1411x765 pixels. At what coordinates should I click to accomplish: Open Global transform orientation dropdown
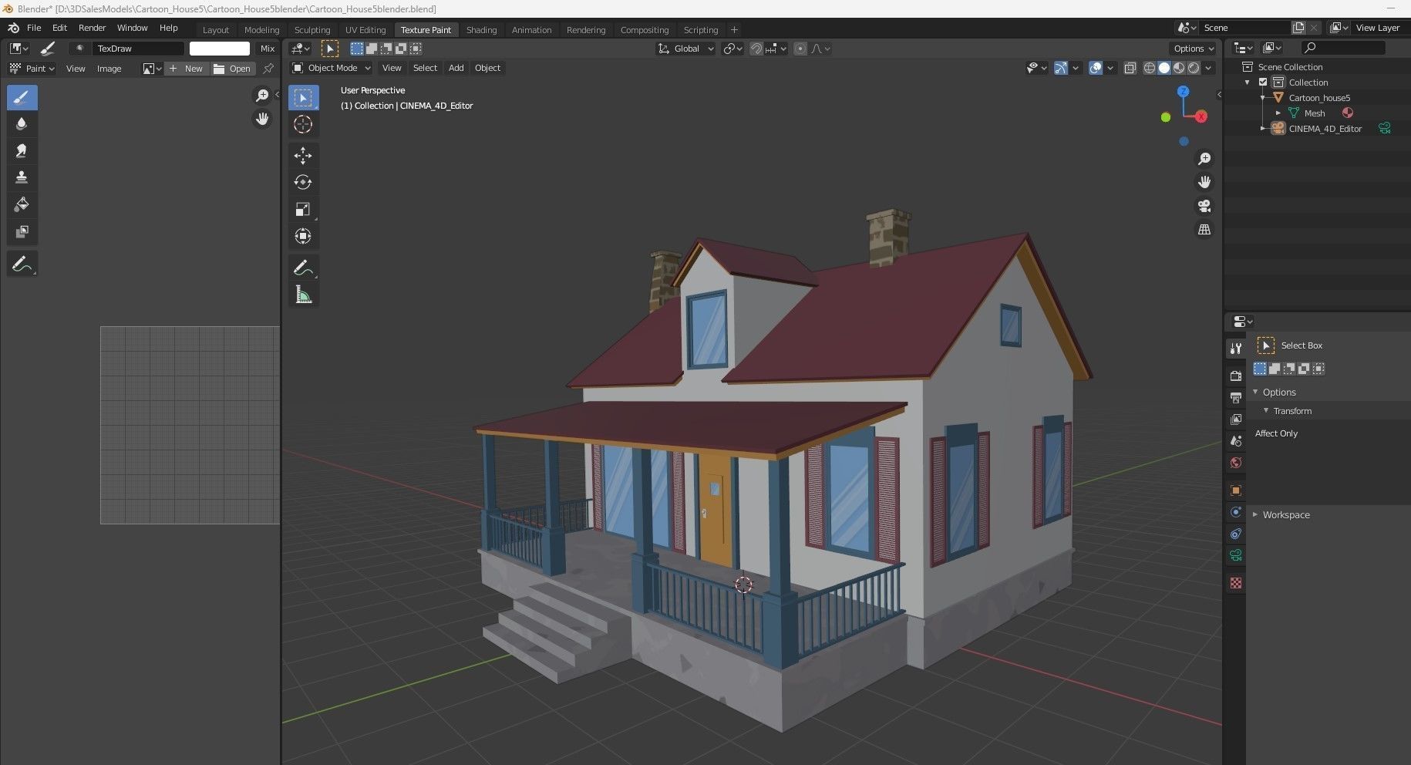coord(685,49)
